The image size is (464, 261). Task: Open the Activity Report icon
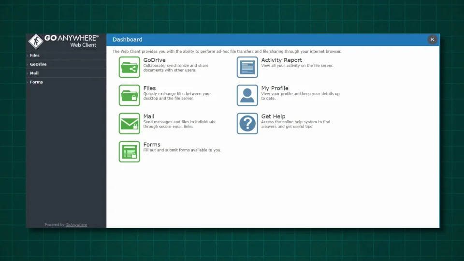pyautogui.click(x=247, y=67)
